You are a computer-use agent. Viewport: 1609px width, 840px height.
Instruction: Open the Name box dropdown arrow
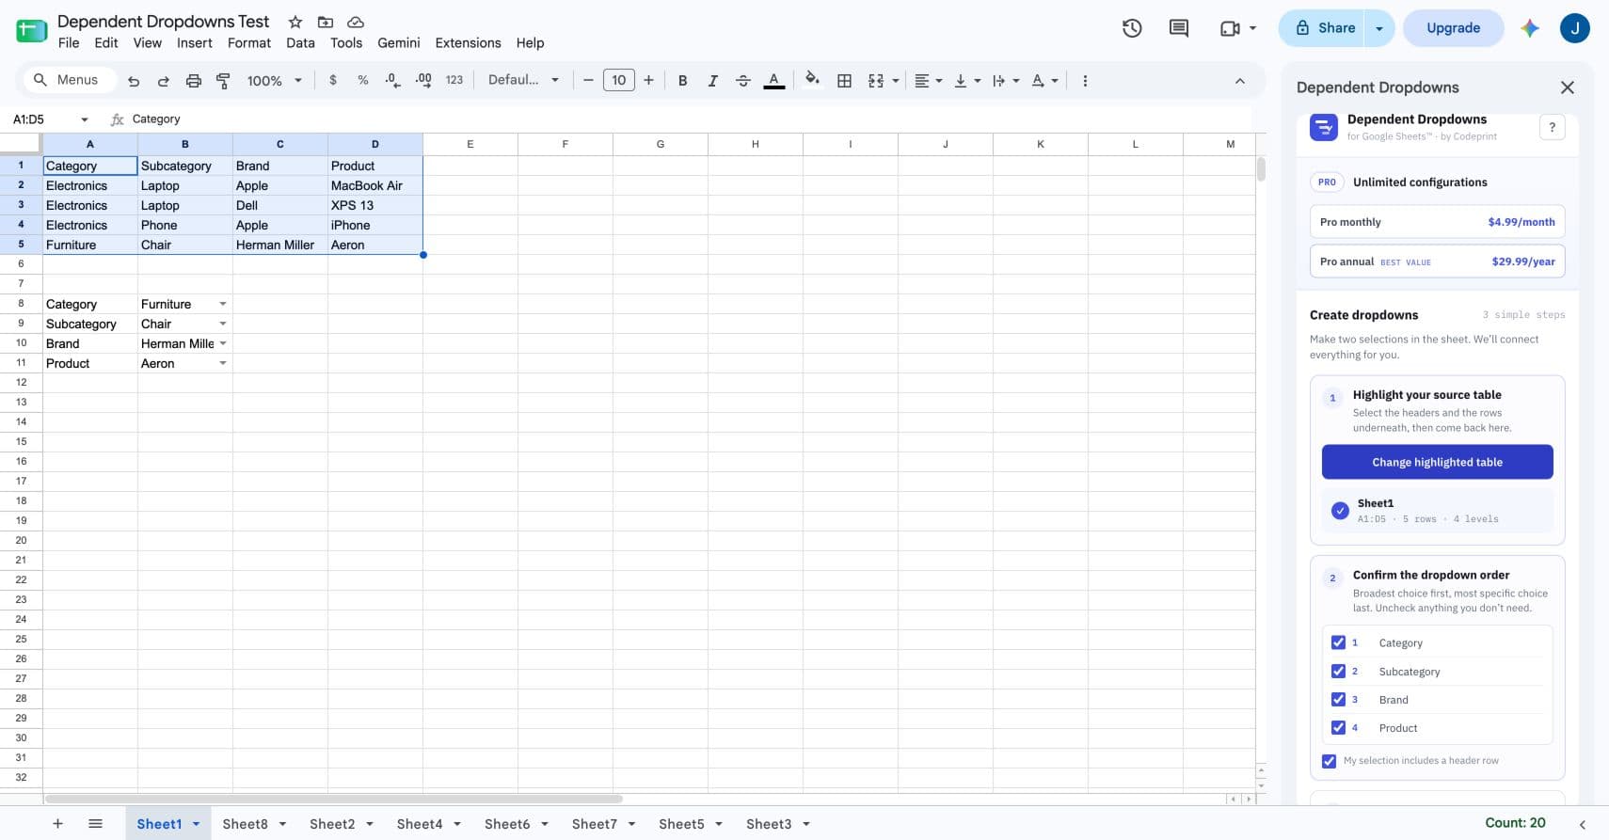[85, 119]
